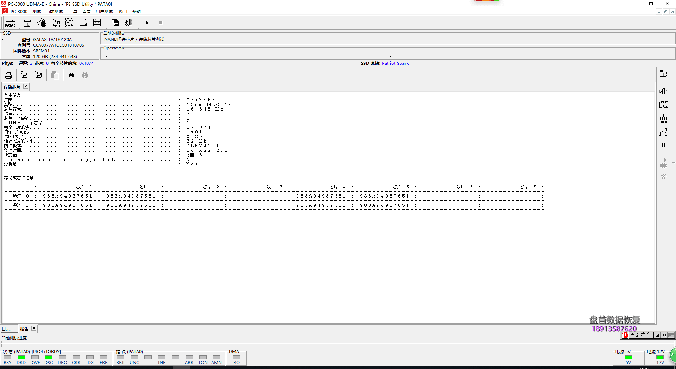Viewport: 676px width, 369px height.
Task: Click the 24 Aug 2017 creation date
Action: (x=209, y=150)
